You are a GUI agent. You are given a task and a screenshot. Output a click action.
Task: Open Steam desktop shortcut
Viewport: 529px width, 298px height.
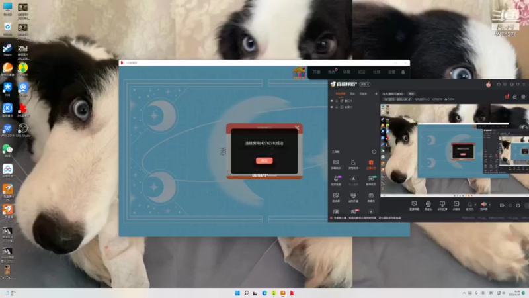point(7,50)
